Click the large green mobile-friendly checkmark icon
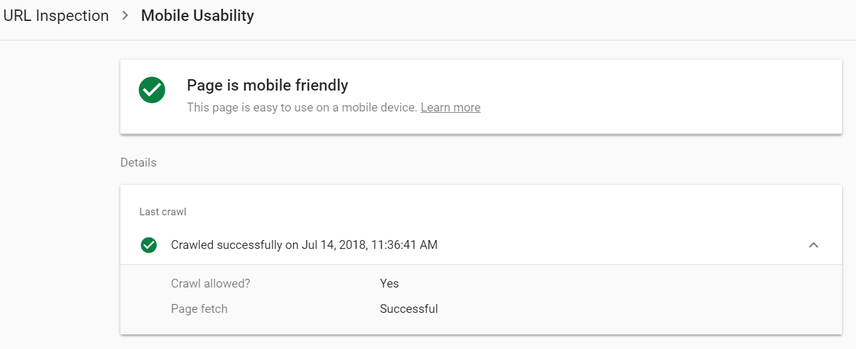Screen dimensions: 856x349 coord(152,90)
